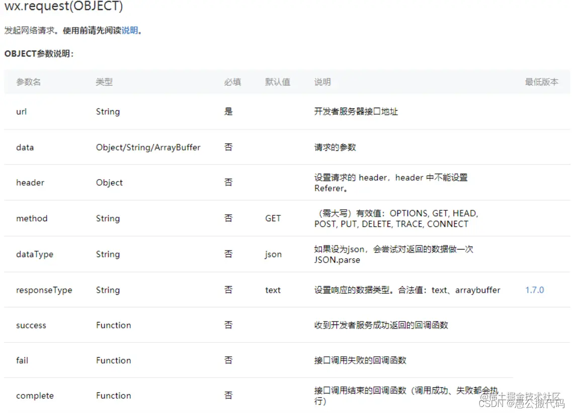Click the 请求的参数 description
572x413 pixels.
pyautogui.click(x=335, y=147)
